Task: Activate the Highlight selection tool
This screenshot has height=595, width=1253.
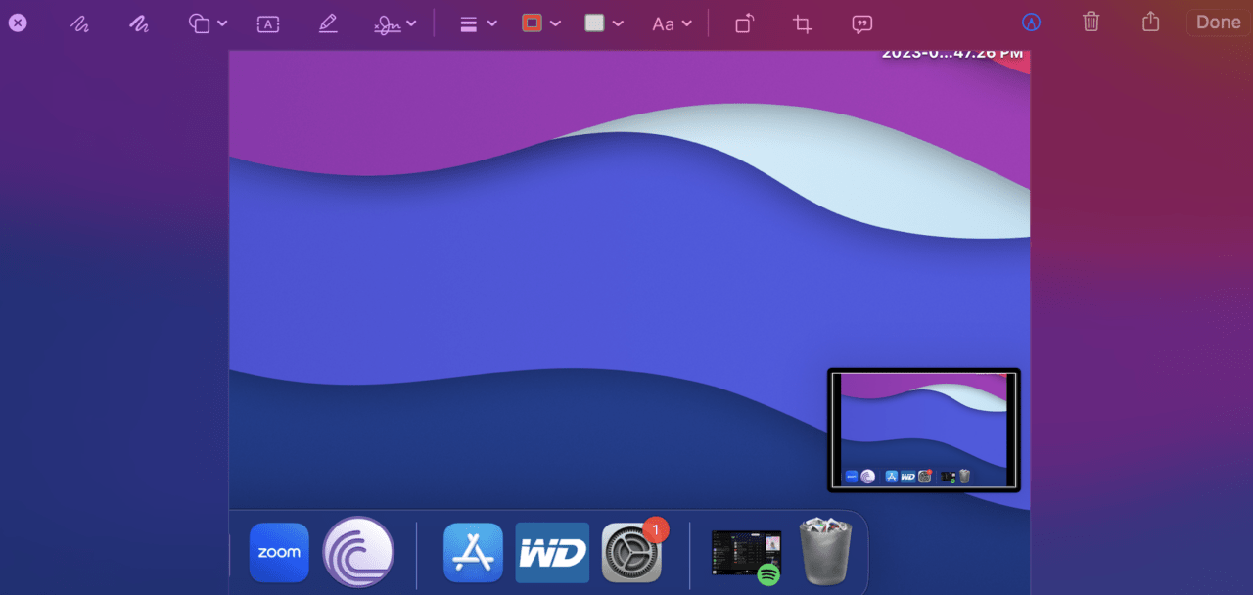Action: (x=328, y=23)
